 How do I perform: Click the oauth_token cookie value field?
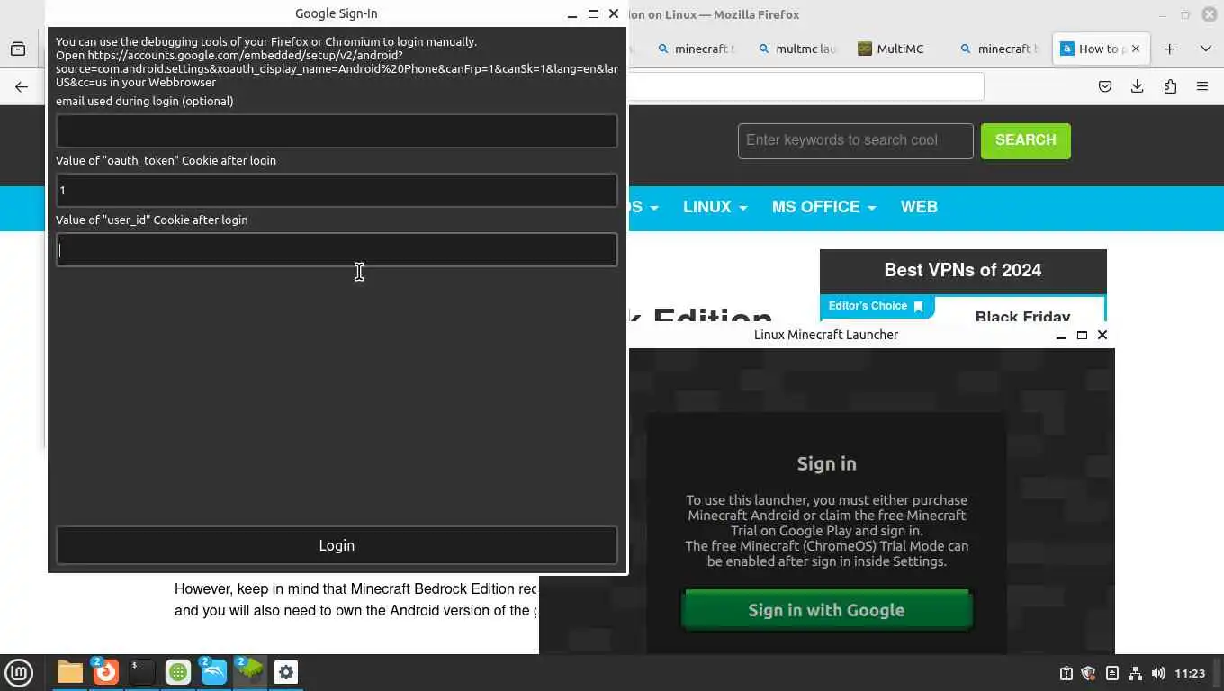337,191
